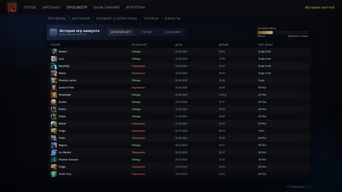Go to База знаний menu
Viewport: 342px width, 192px height.
(107, 7)
